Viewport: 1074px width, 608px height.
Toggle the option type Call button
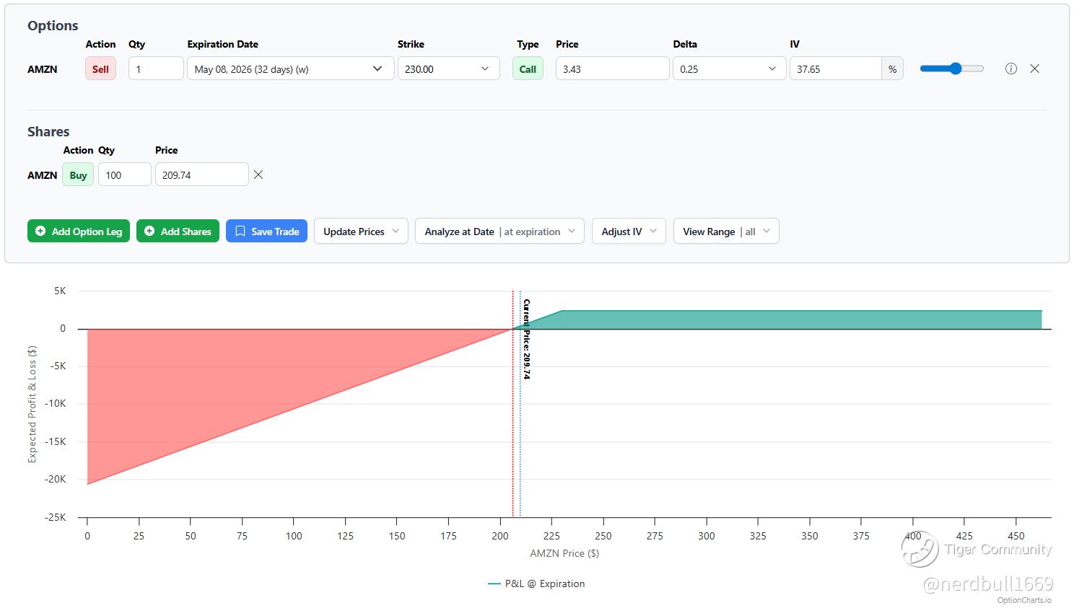pyautogui.click(x=528, y=69)
